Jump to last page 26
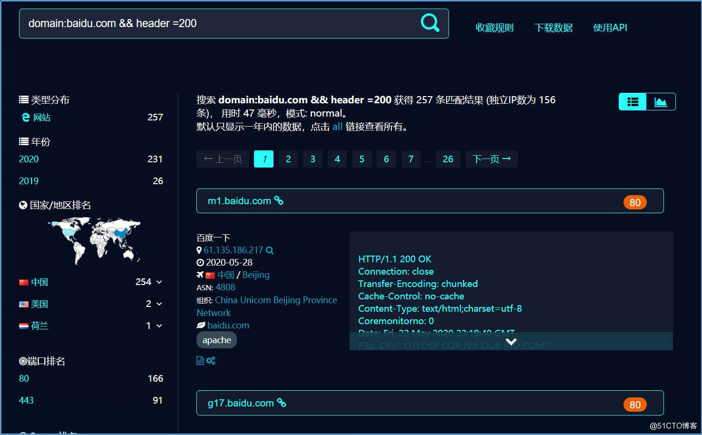Viewport: 702px width, 435px height. [448, 159]
